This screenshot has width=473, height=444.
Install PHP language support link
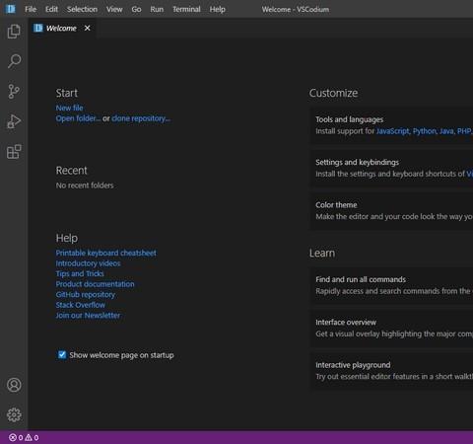pos(464,131)
